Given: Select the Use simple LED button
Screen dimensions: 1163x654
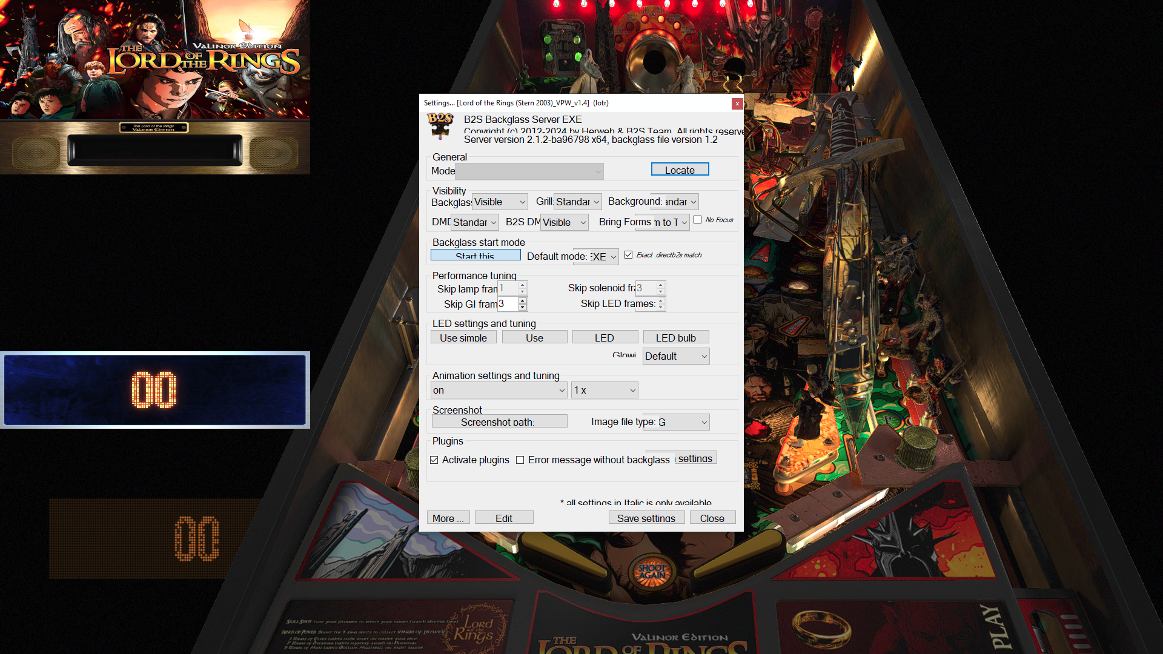Looking at the screenshot, I should (x=463, y=337).
